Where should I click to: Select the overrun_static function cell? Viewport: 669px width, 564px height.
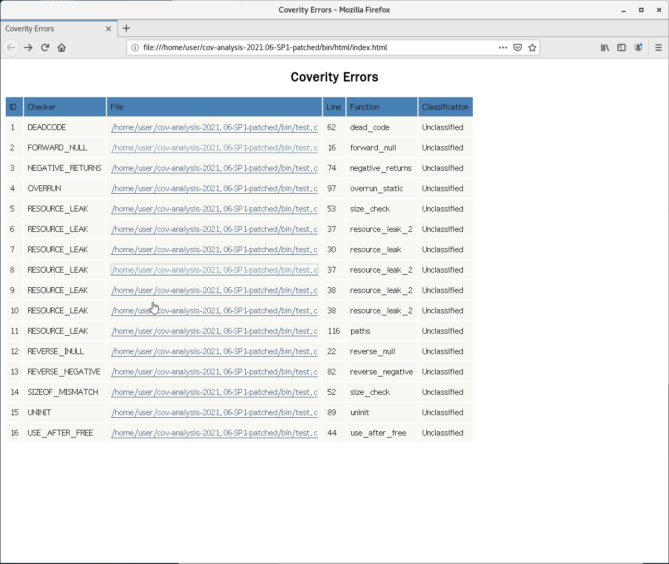382,189
